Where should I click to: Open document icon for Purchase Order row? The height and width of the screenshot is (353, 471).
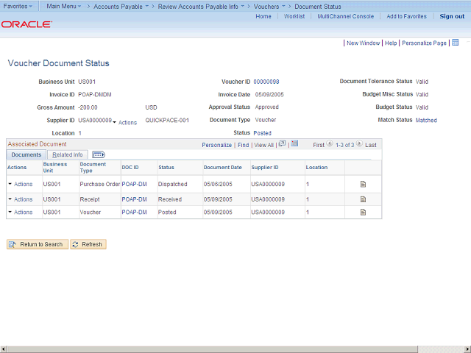tap(363, 185)
